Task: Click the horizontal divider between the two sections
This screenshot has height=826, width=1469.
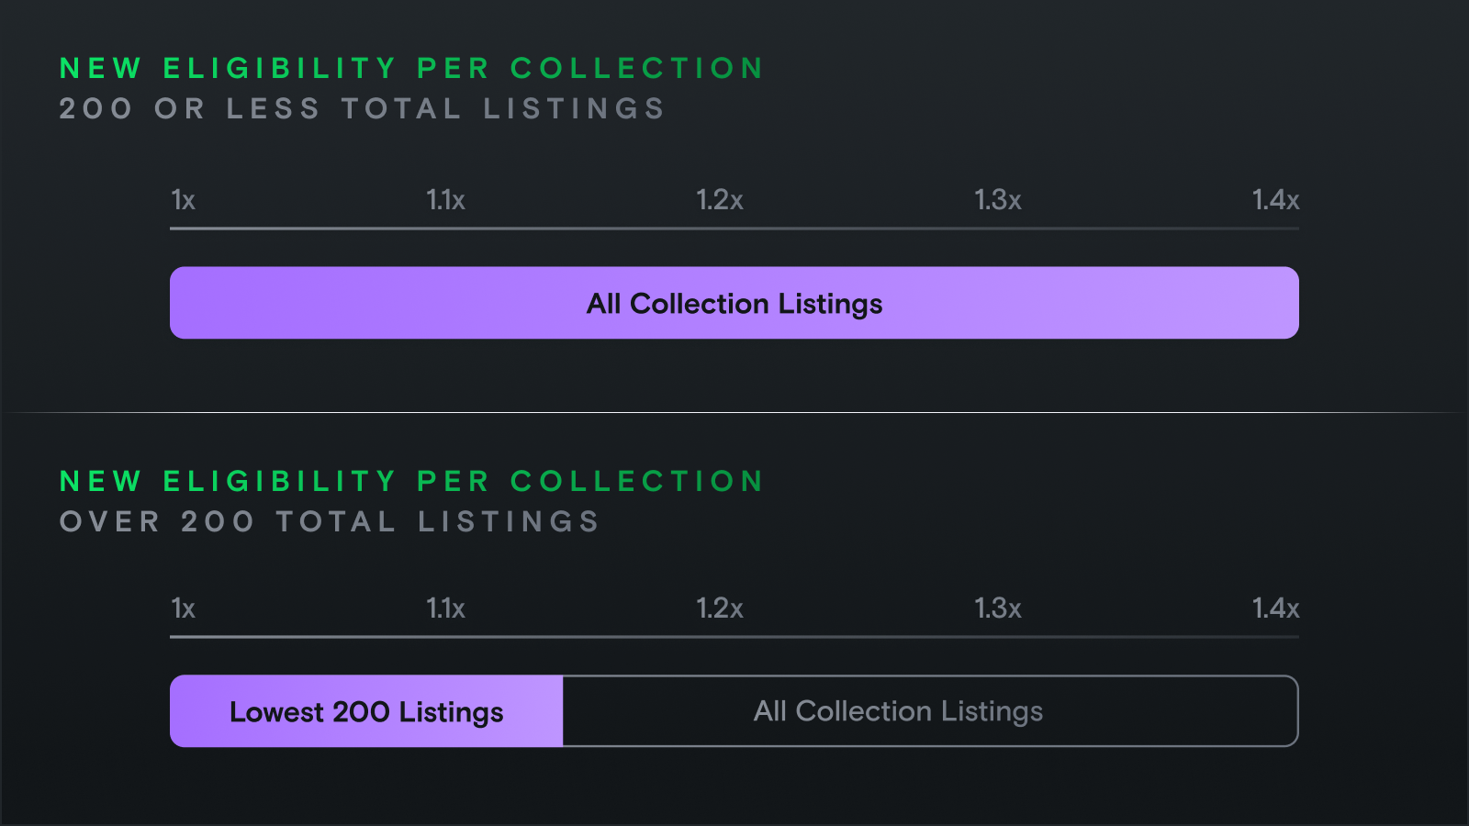Action: (734, 413)
